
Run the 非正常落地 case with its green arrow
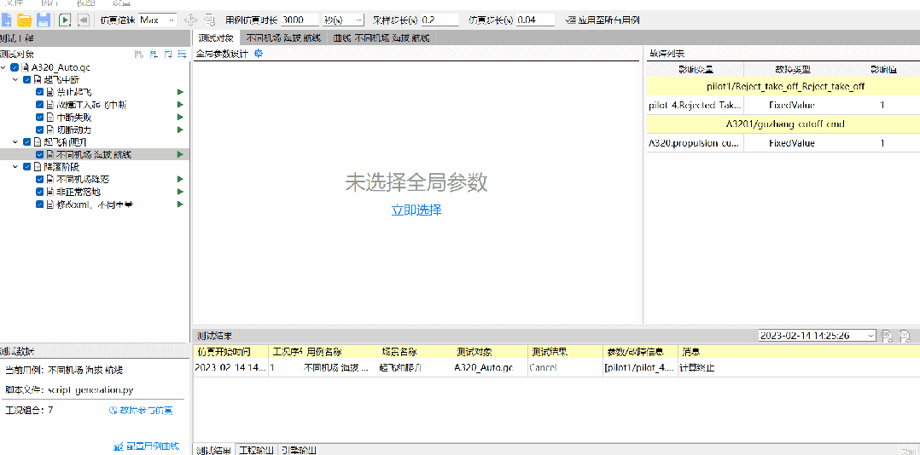181,192
